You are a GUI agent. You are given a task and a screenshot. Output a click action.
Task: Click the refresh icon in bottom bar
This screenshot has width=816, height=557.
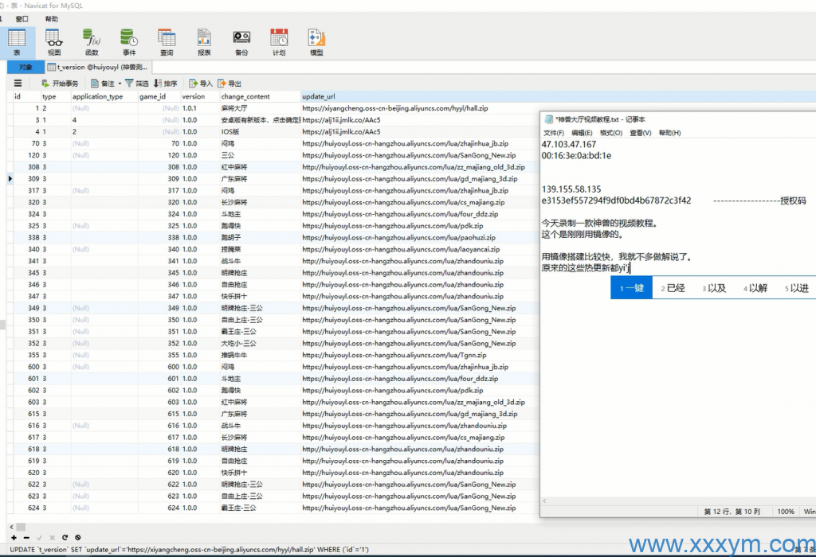(65, 538)
